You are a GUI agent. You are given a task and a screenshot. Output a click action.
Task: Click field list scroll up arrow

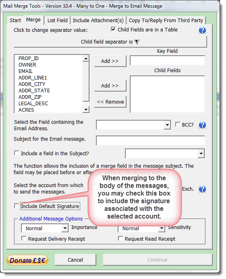[86, 58]
